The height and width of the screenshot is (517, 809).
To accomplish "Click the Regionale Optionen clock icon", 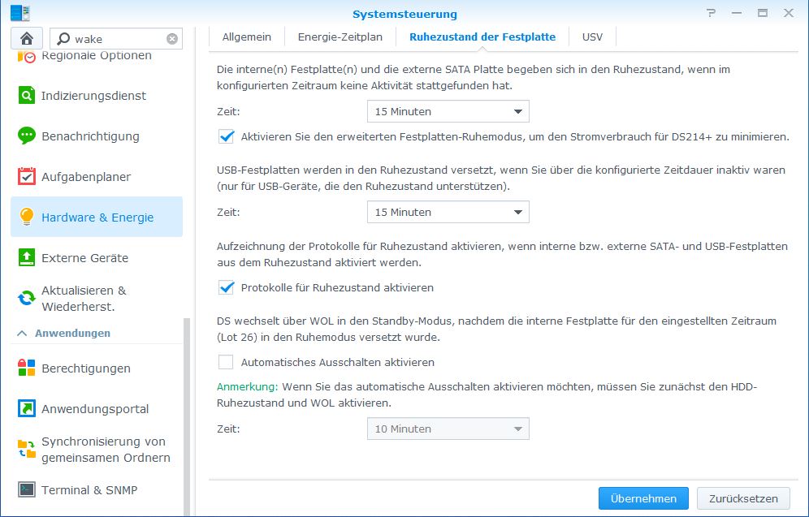I will tap(26, 56).
